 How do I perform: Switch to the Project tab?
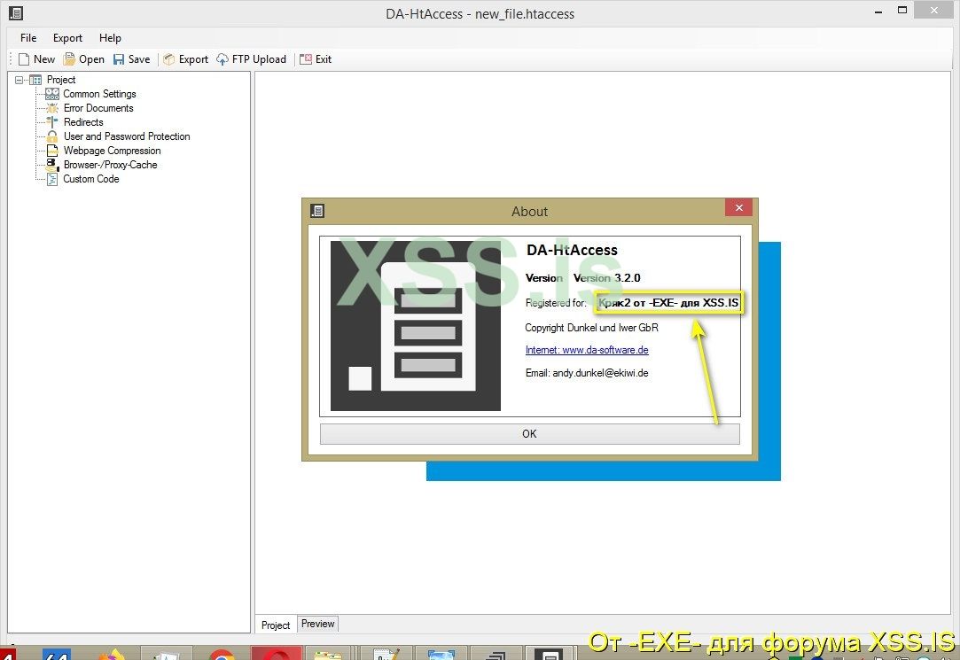tap(276, 625)
